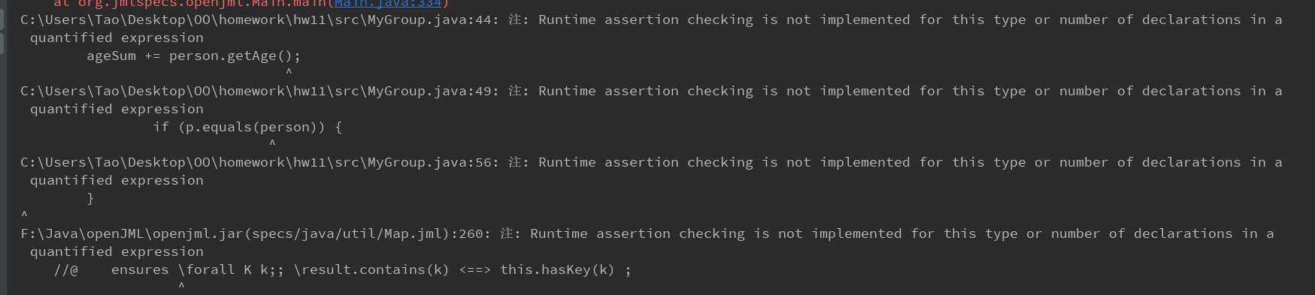Click \result.contains(k) in the ensures clause
Viewport: 1315px width, 295px height.
pyautogui.click(x=371, y=269)
